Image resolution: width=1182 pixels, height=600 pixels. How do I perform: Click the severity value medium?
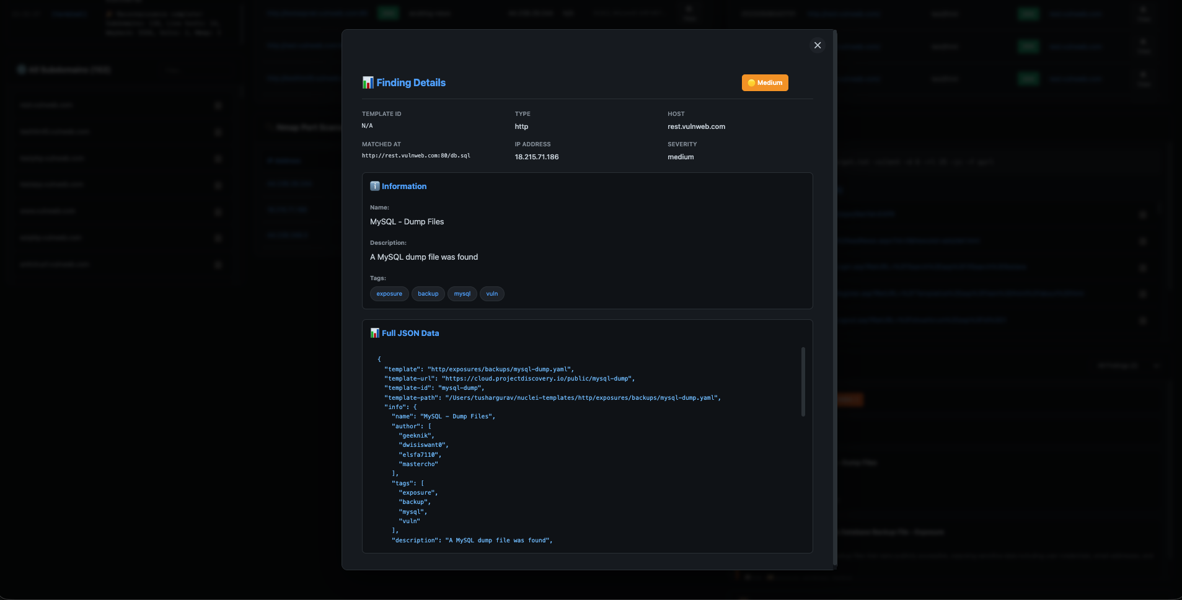(681, 157)
